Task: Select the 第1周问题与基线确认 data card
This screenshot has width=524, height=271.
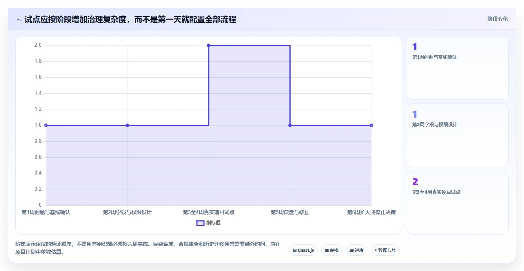Action: click(458, 68)
